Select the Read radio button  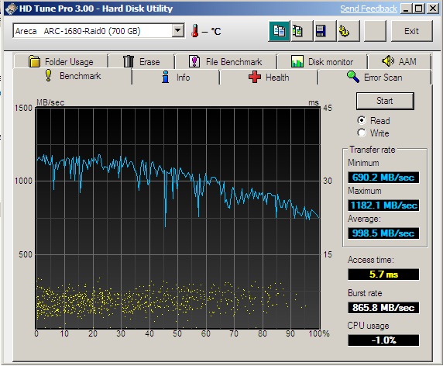coord(362,120)
